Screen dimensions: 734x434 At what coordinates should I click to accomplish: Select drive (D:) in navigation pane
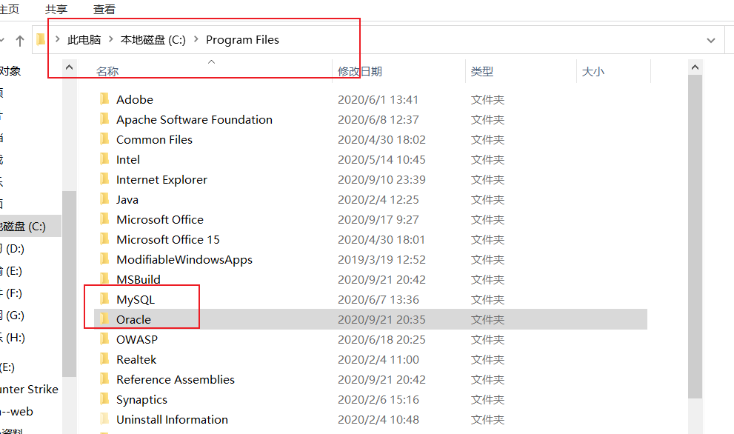coord(13,249)
